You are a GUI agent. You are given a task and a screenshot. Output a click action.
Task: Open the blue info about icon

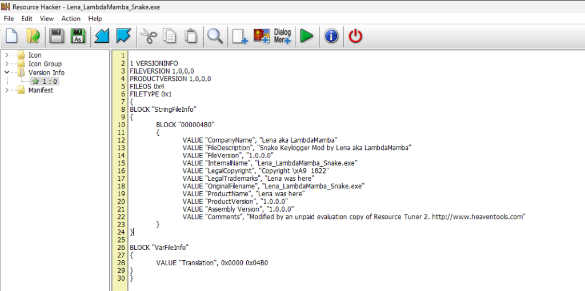(331, 36)
